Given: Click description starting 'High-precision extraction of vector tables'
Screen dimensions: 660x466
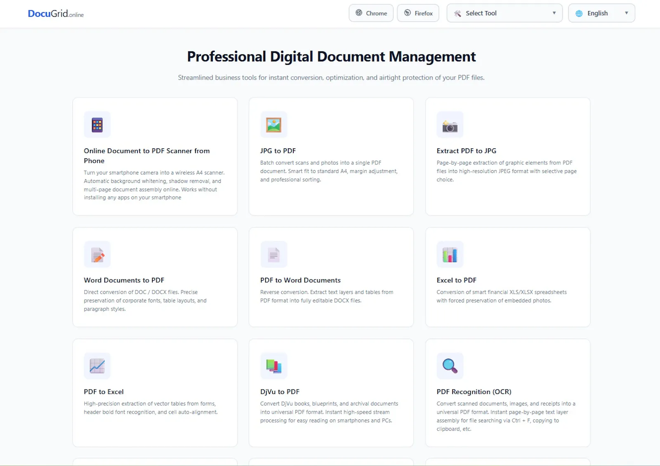Looking at the screenshot, I should (151, 408).
